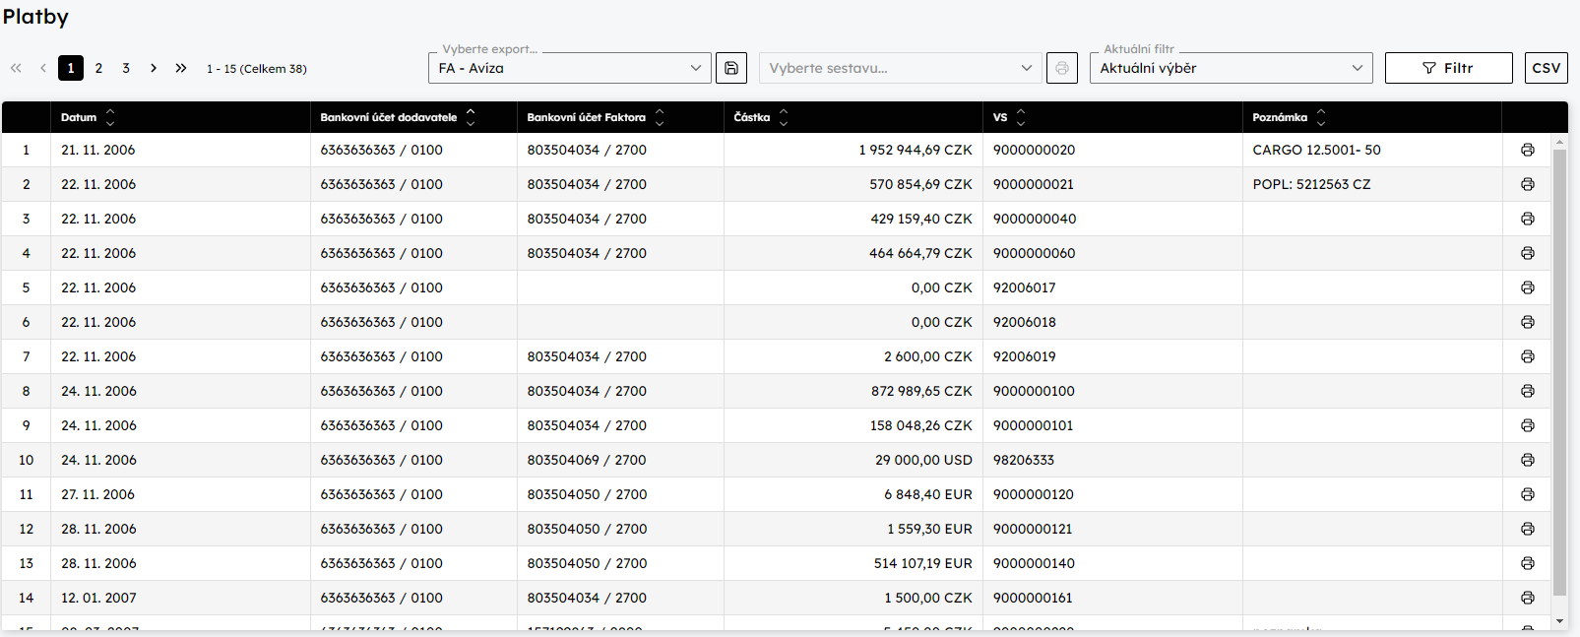Click the 1 - 15 (Celkem 38) text
Image resolution: width=1580 pixels, height=637 pixels.
257,69
